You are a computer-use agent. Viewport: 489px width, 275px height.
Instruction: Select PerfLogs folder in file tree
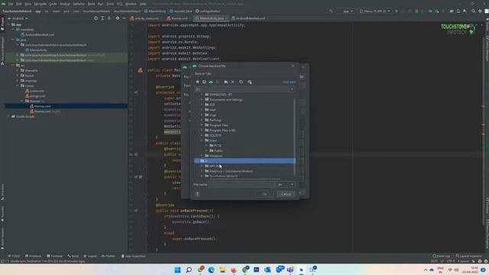point(213,120)
